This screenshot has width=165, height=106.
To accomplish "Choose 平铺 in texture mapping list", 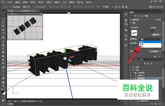I will tap(150, 44).
